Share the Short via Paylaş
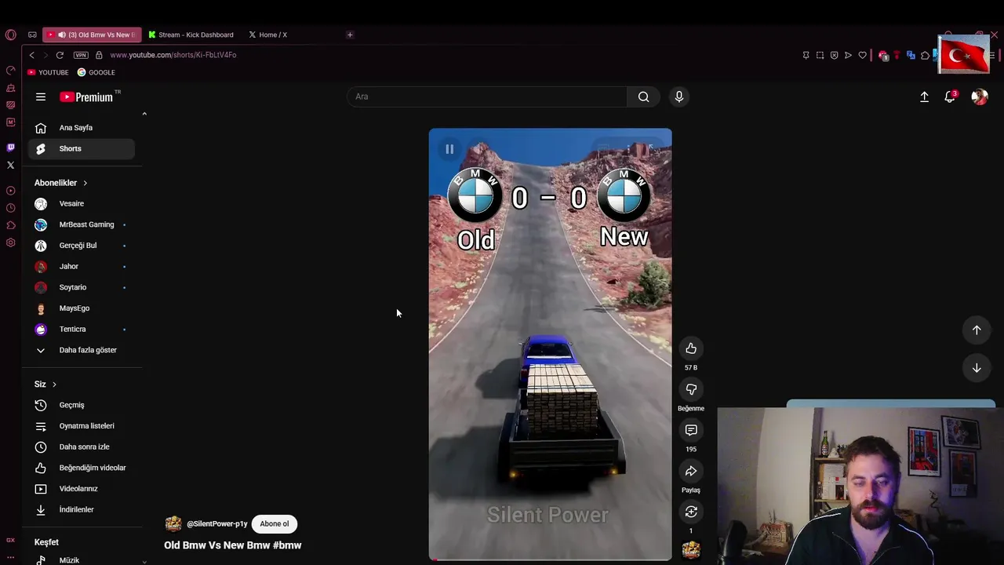 click(691, 471)
